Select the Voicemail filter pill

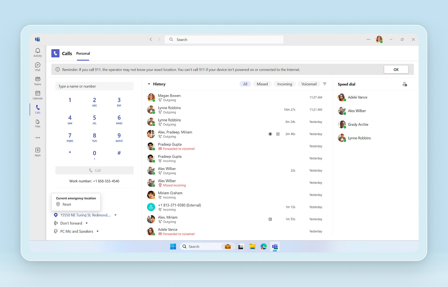309,84
